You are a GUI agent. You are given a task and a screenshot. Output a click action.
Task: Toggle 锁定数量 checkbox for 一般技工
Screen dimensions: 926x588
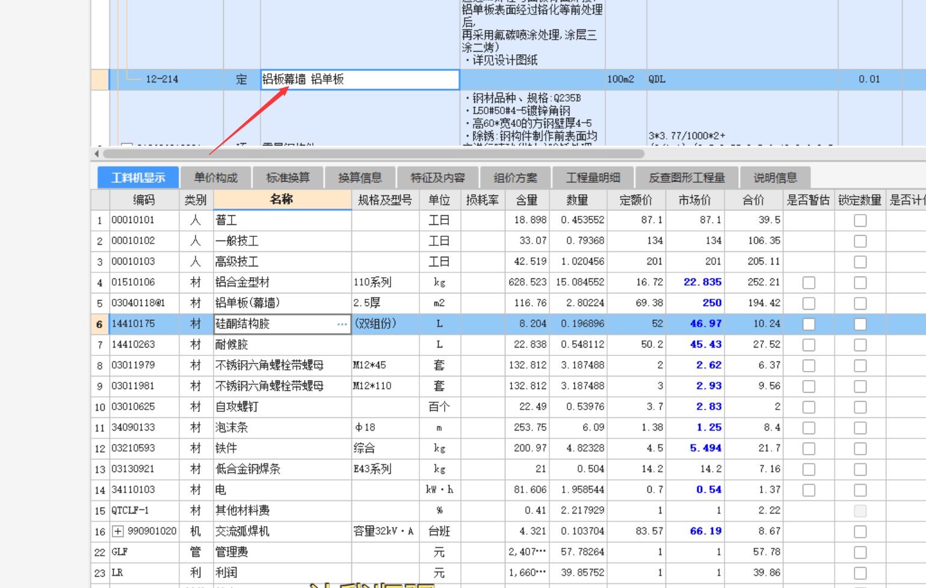coord(860,241)
